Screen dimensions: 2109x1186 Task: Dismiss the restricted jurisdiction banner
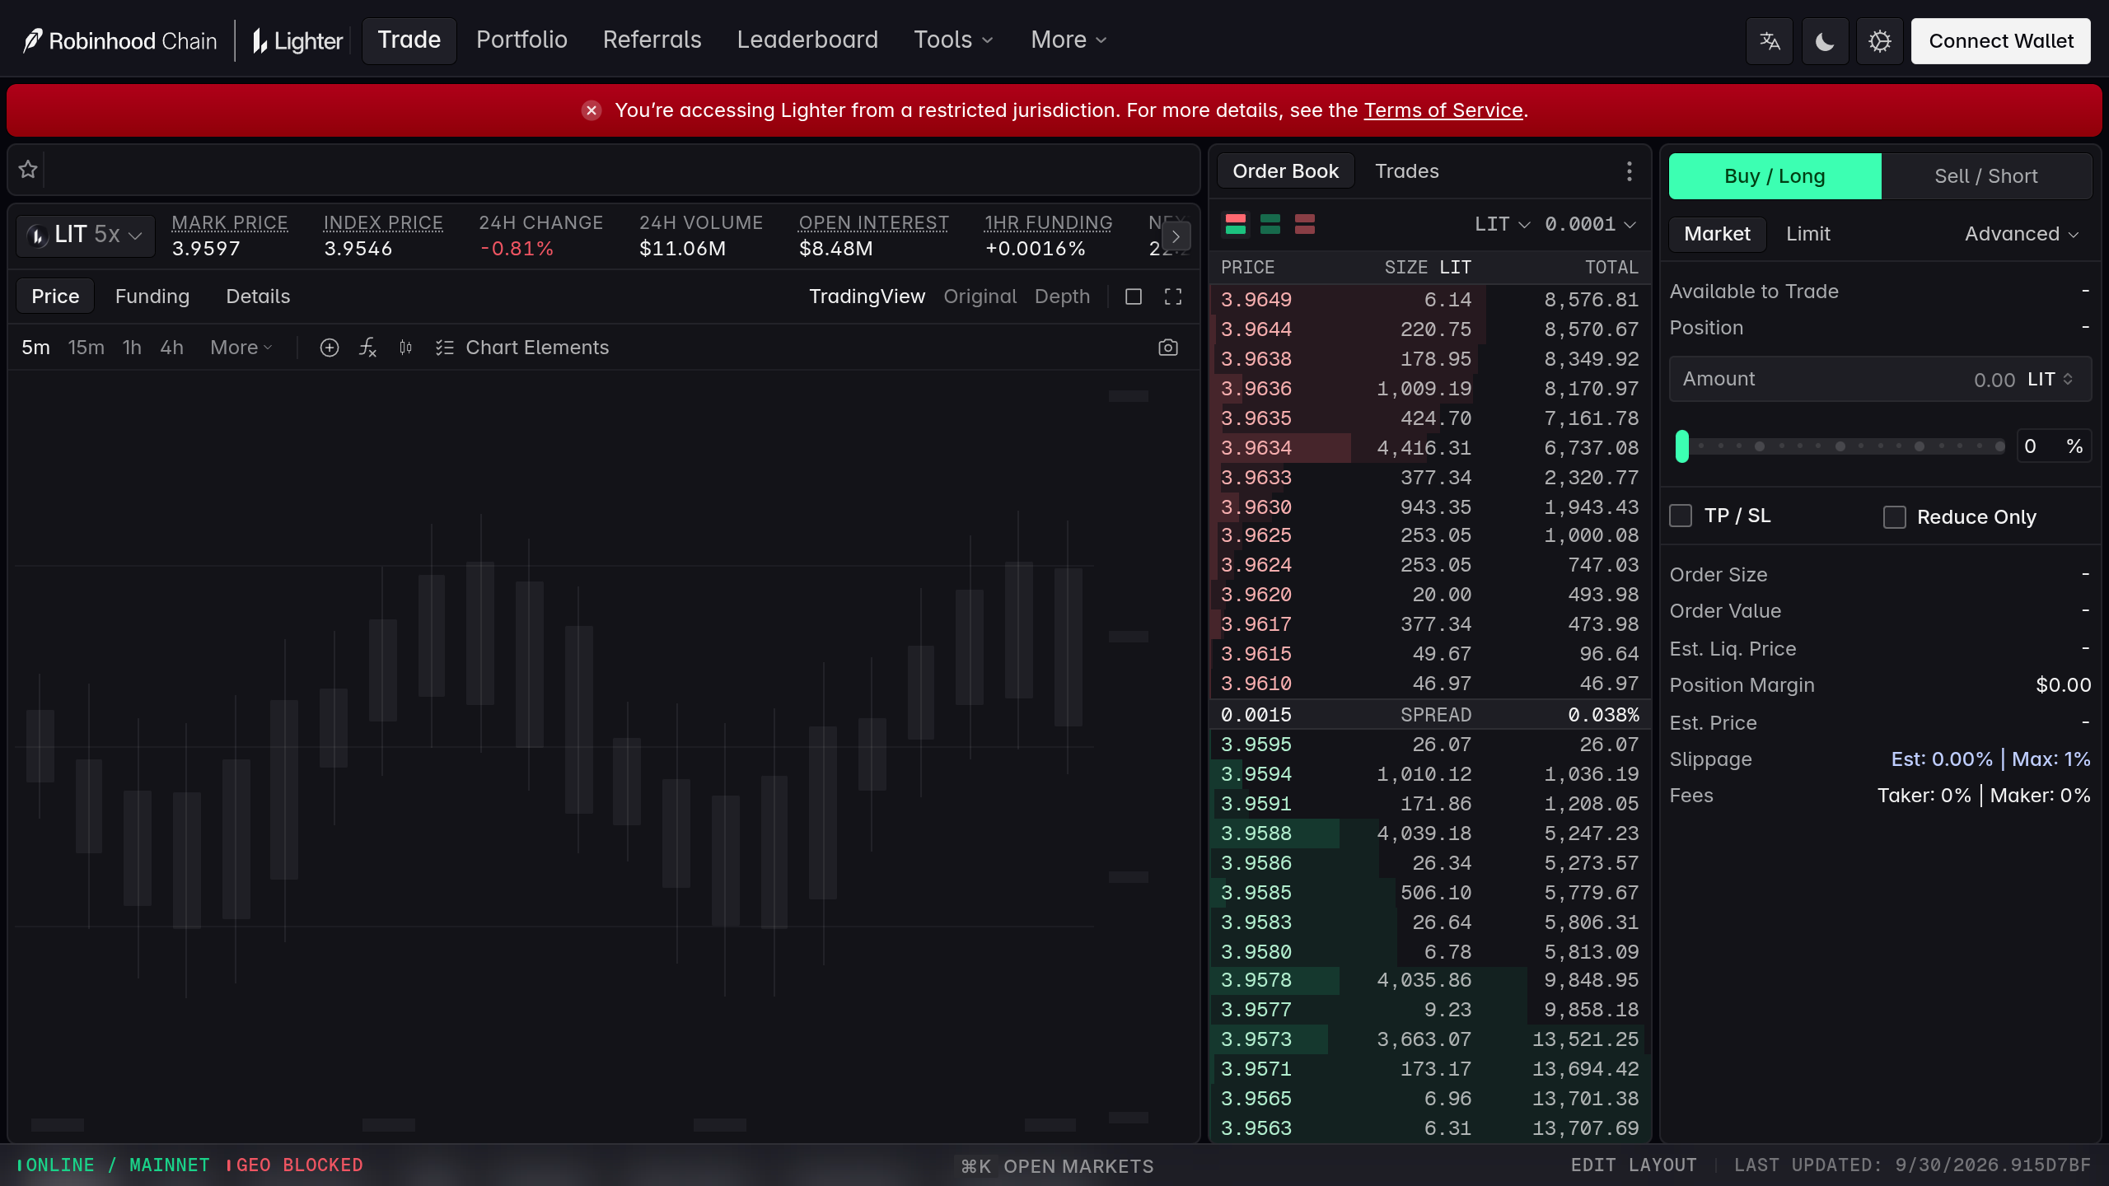(x=592, y=110)
